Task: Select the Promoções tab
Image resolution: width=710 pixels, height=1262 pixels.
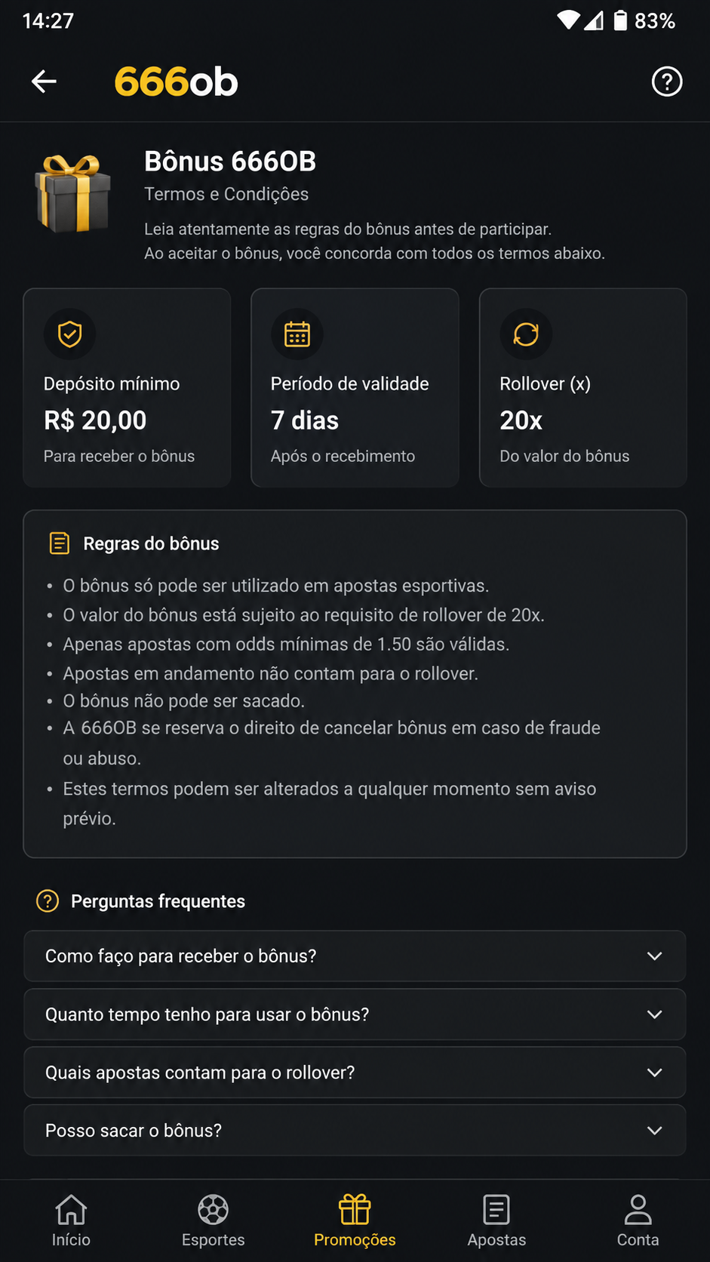Action: (355, 1220)
